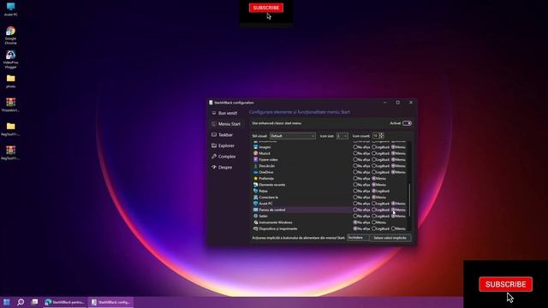Open the VideoProc Vlogger desktop shortcut
The height and width of the screenshot is (308, 548).
[10, 59]
